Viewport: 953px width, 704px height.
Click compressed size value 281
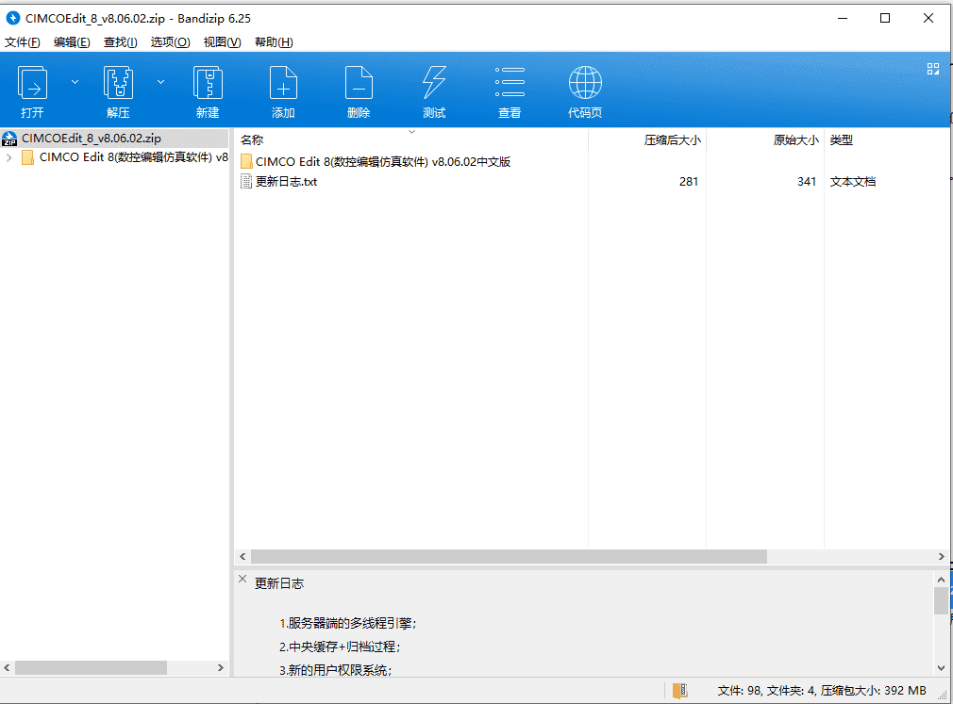pos(689,182)
